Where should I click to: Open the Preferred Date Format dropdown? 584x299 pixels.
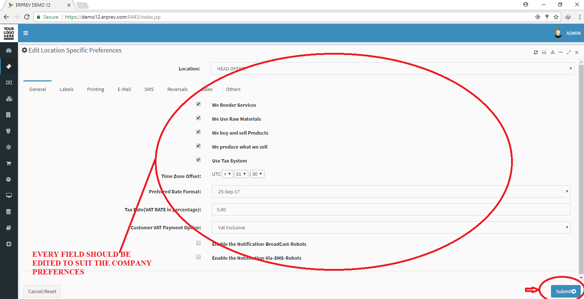(391, 192)
